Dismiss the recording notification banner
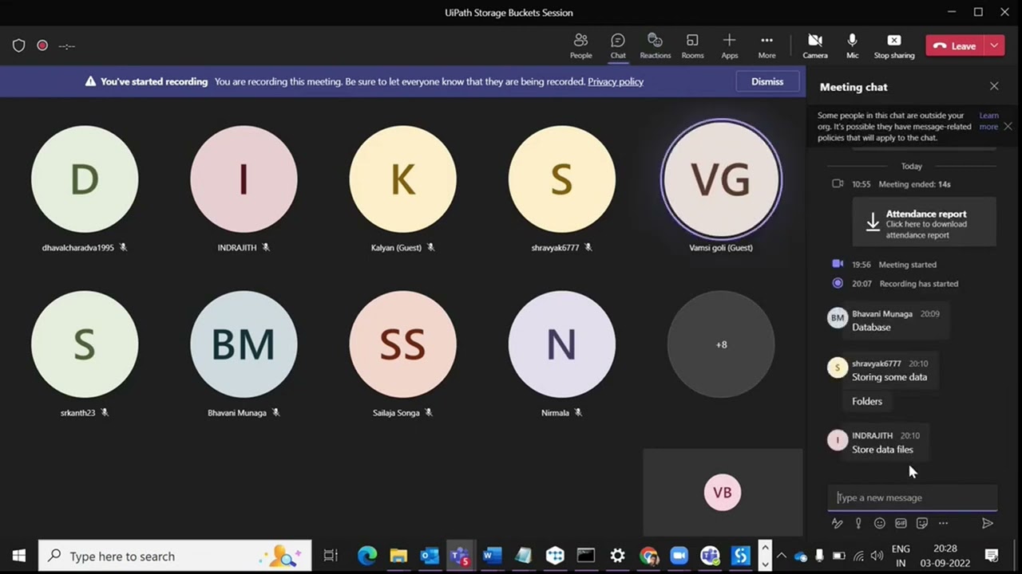Viewport: 1022px width, 574px height. coord(767,81)
